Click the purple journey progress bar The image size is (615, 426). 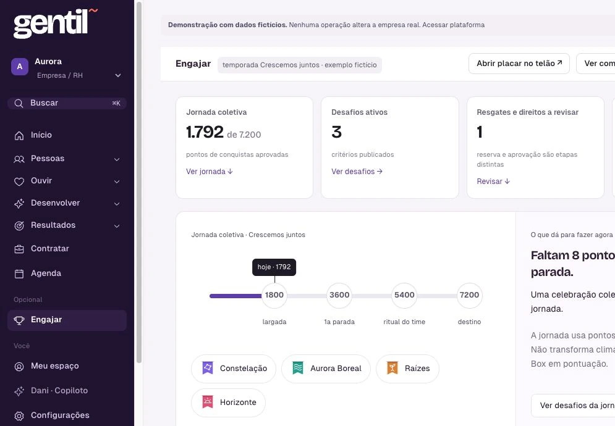[x=235, y=296]
